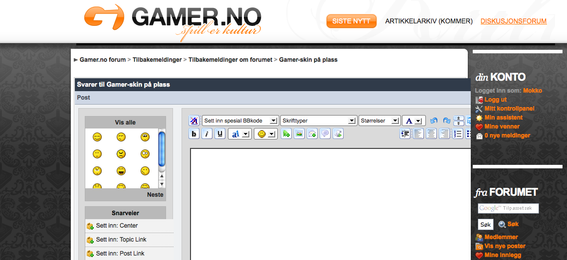Image resolution: width=567 pixels, height=260 pixels.
Task: Open Mitt kontrollpanel
Action: pos(510,109)
